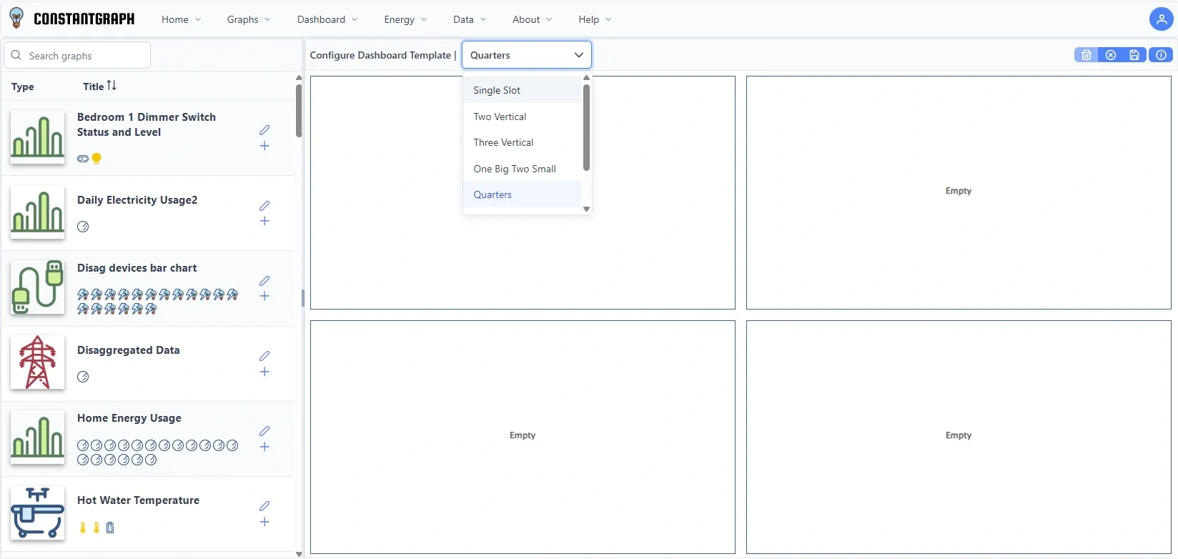Click the Configure Dashboard Template label
1178x559 pixels.
click(380, 55)
